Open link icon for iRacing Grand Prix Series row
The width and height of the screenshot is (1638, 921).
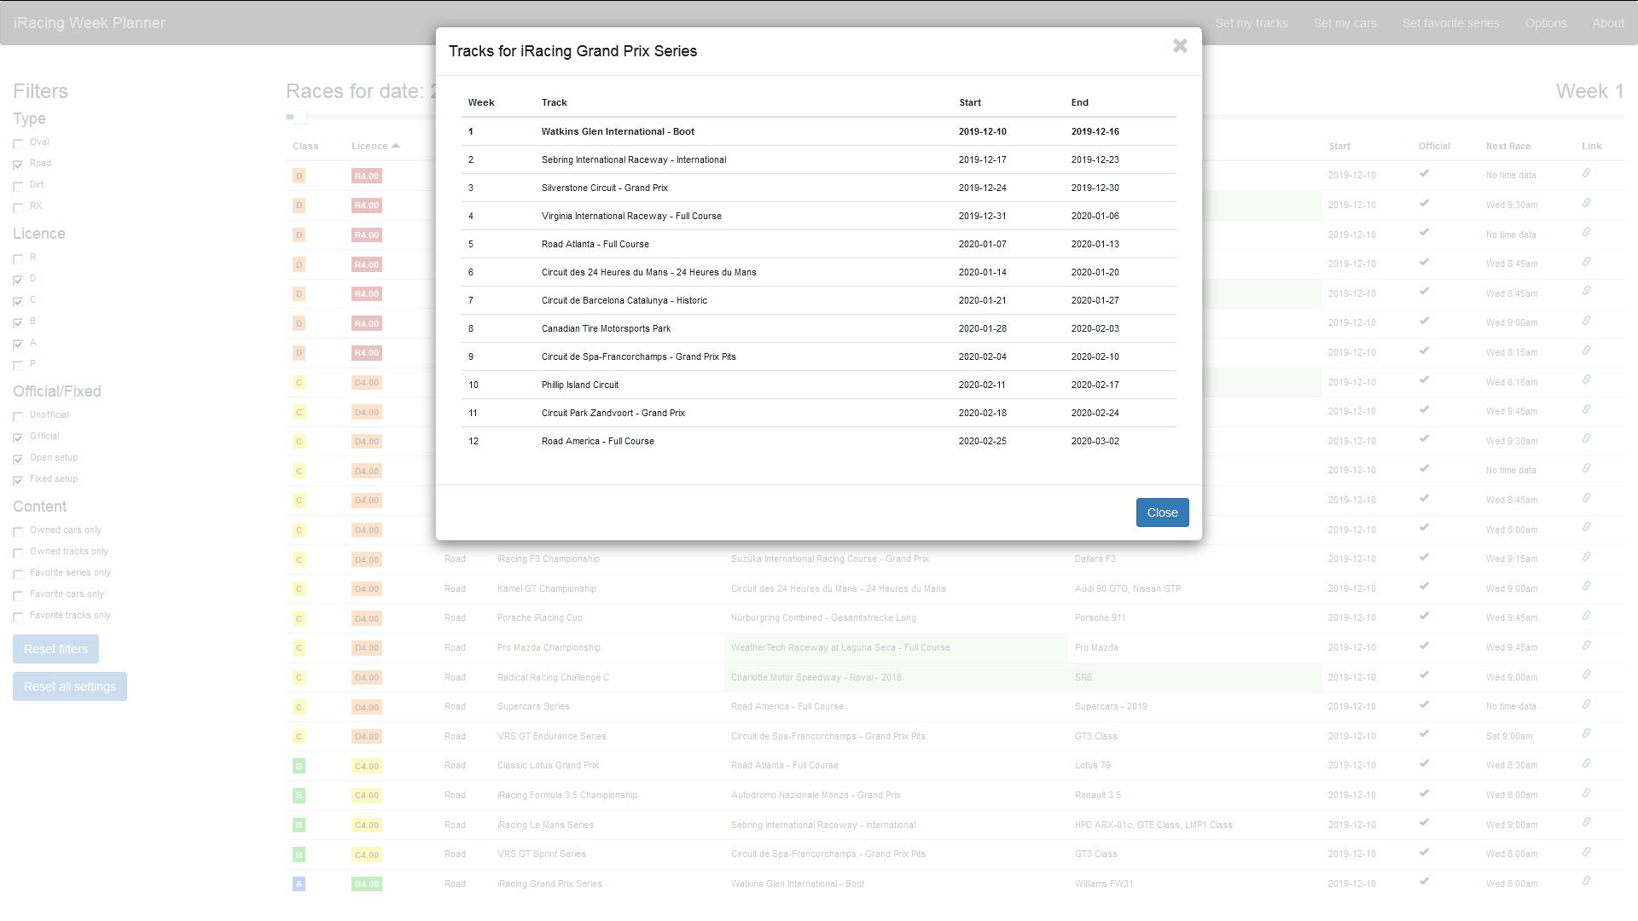pos(1586,882)
